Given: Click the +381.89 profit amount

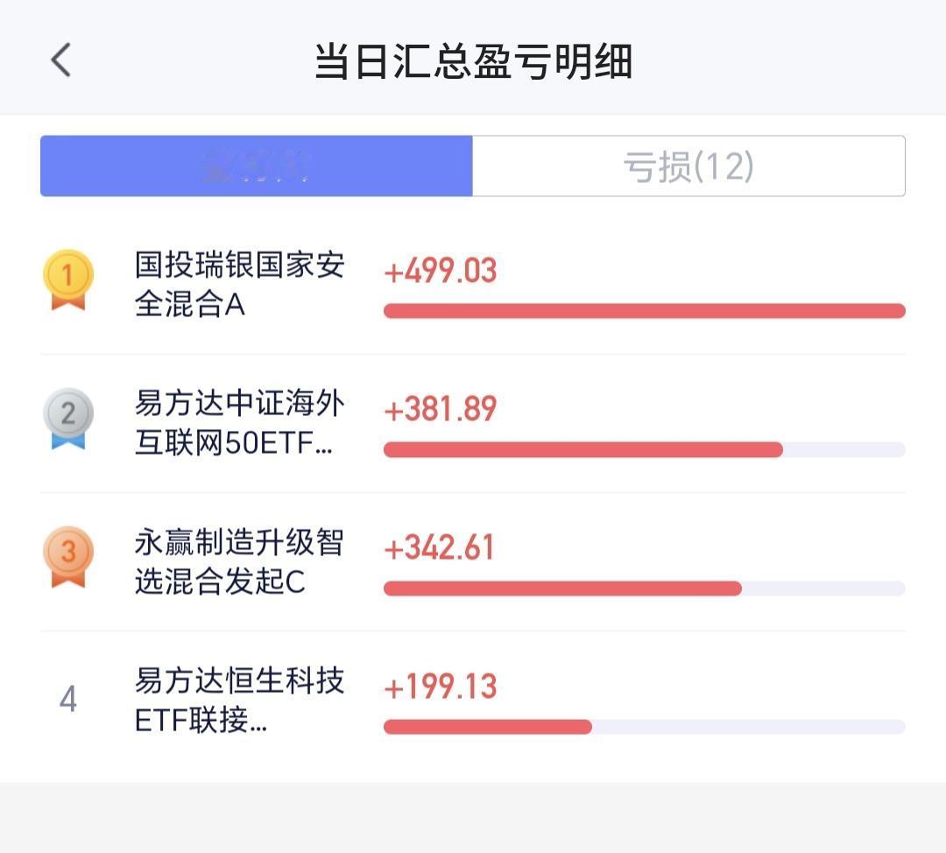Looking at the screenshot, I should click(x=441, y=409).
